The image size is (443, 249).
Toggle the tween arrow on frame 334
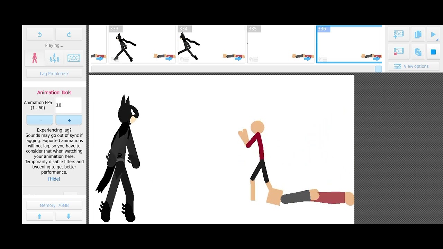[238, 59]
